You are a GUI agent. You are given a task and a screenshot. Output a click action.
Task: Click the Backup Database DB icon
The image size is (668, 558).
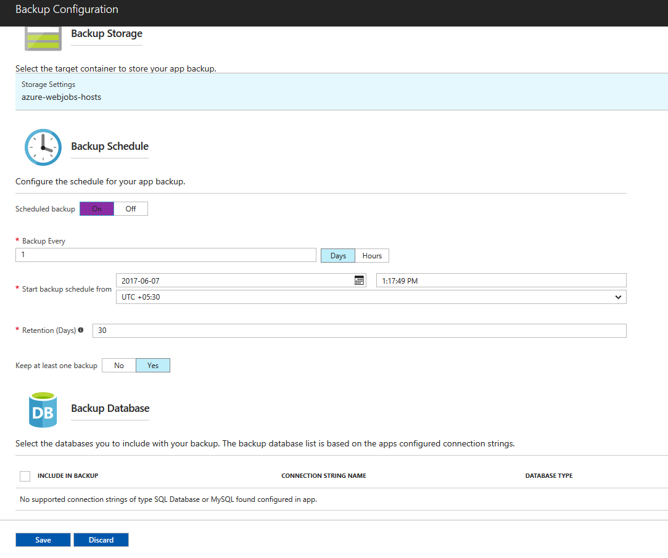43,409
